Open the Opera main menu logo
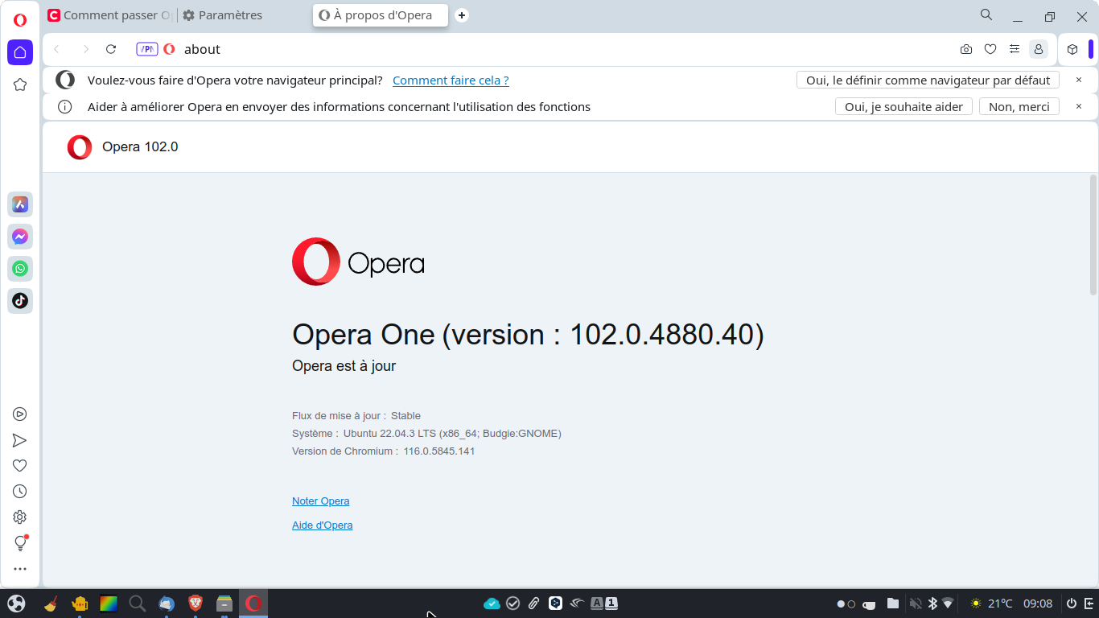 coord(20,20)
